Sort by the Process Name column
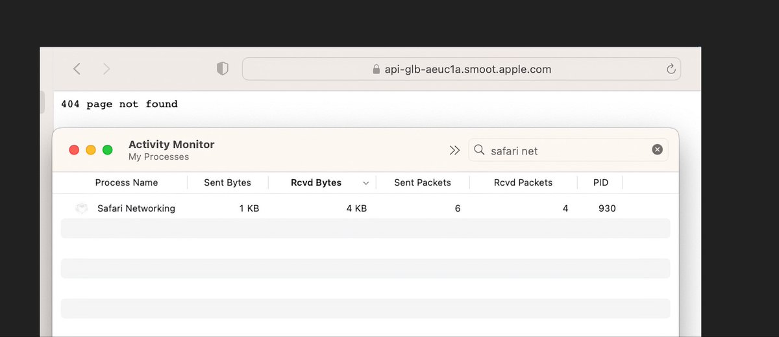Screen dimensions: 779x337 click(x=127, y=182)
